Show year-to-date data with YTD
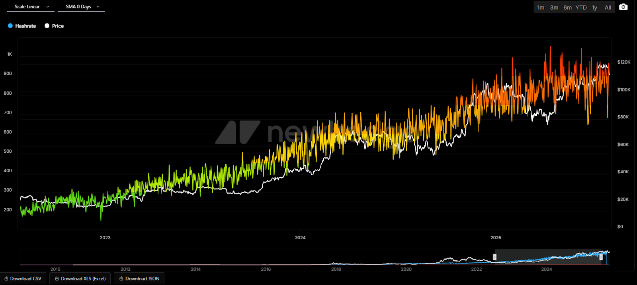 tap(581, 8)
